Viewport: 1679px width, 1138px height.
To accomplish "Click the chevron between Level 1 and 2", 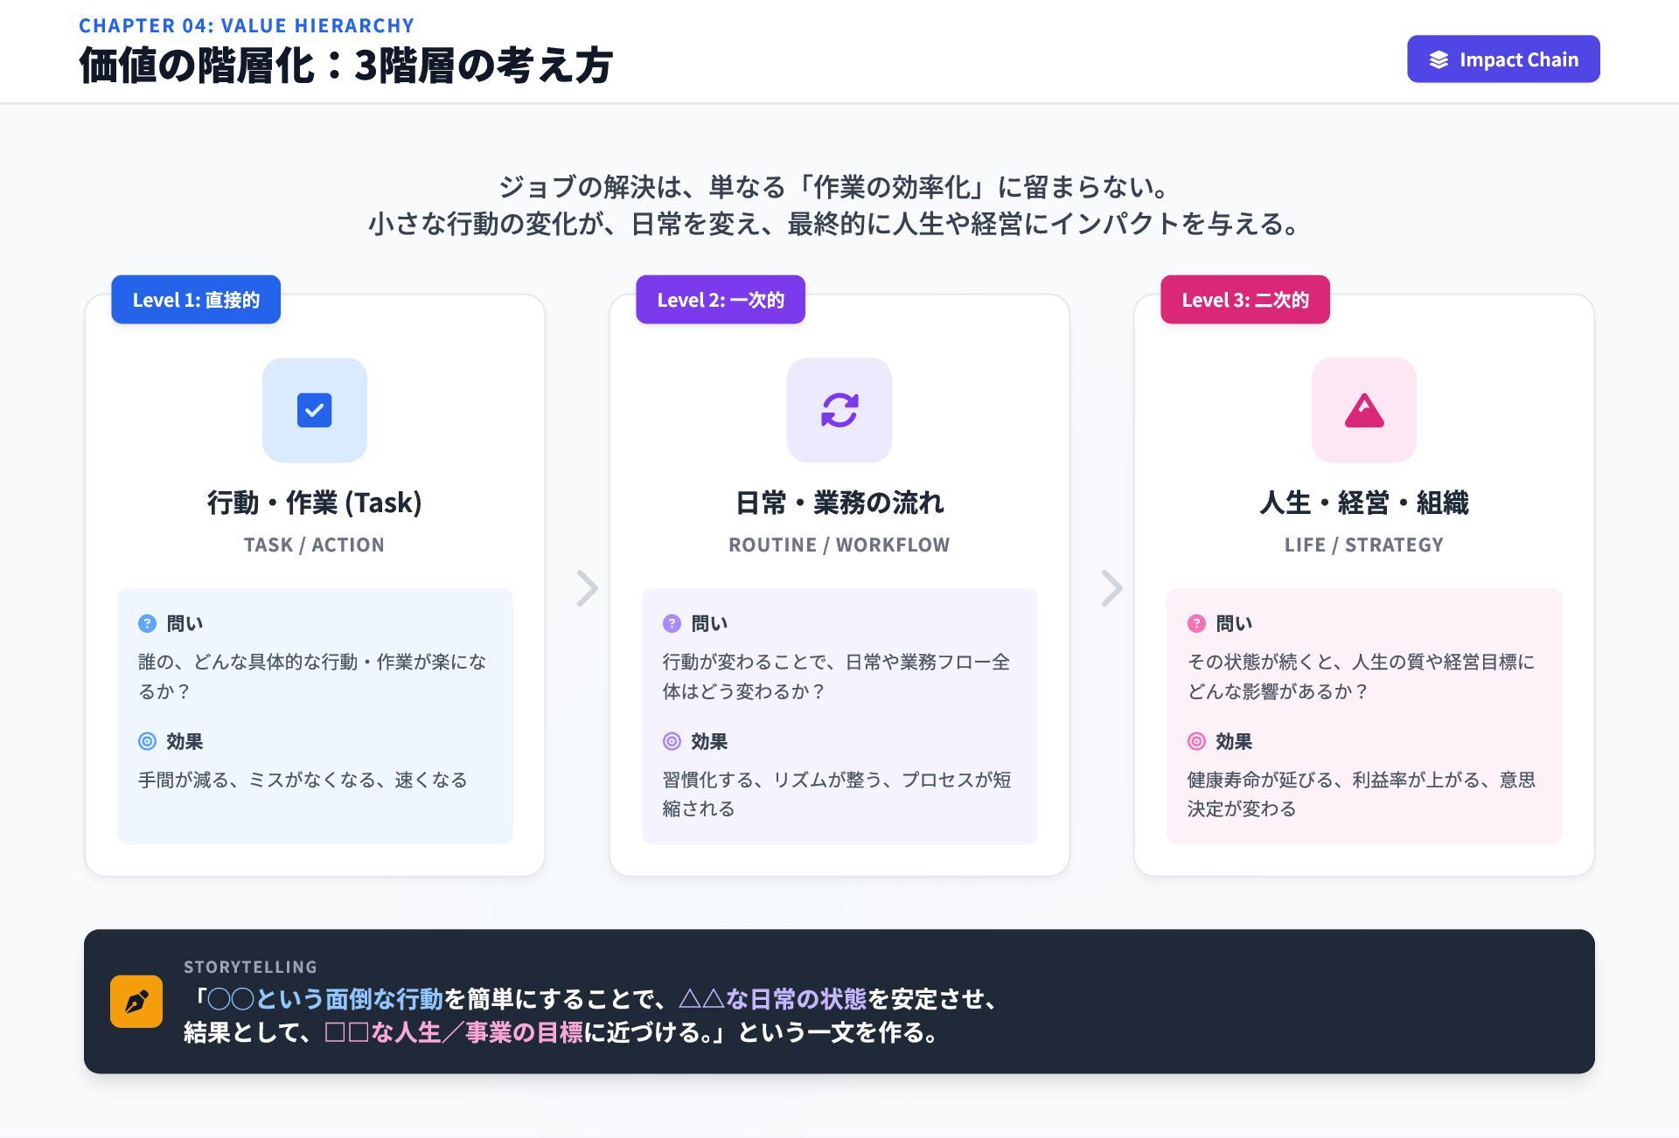I will point(587,588).
